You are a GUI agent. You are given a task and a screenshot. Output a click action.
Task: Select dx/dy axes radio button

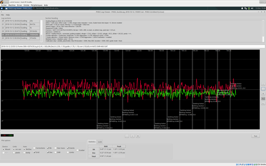click(27, 153)
